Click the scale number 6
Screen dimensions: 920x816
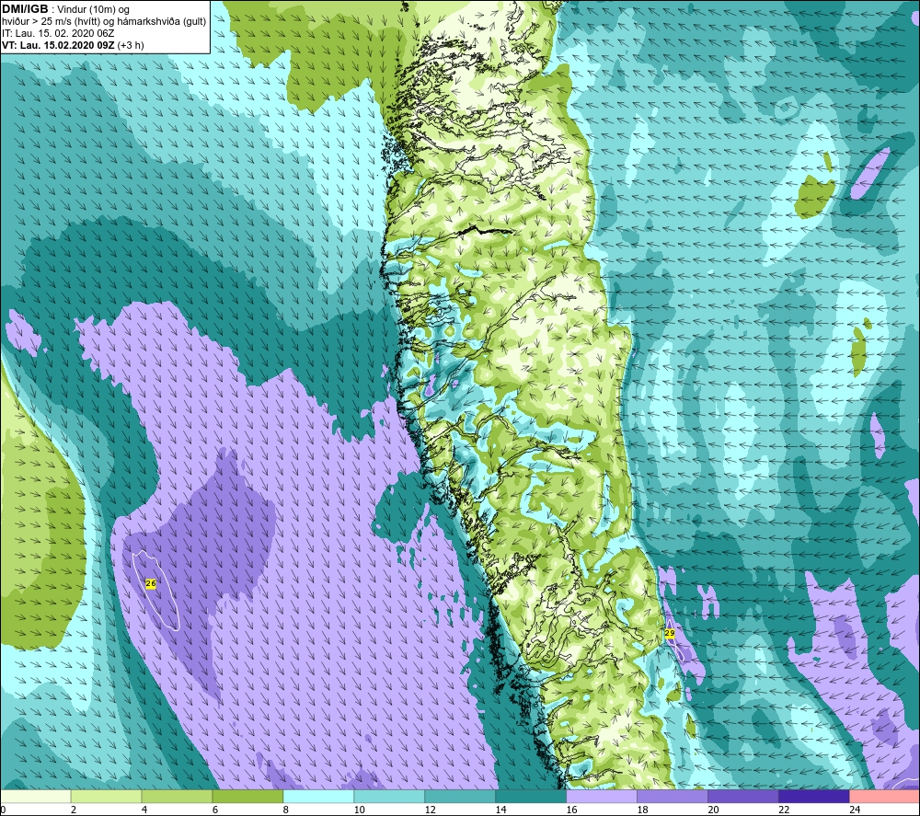click(215, 810)
